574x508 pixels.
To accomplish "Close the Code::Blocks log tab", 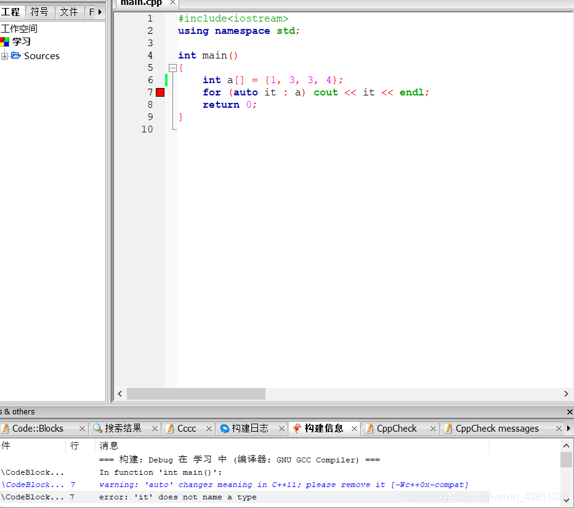I will 82,429.
